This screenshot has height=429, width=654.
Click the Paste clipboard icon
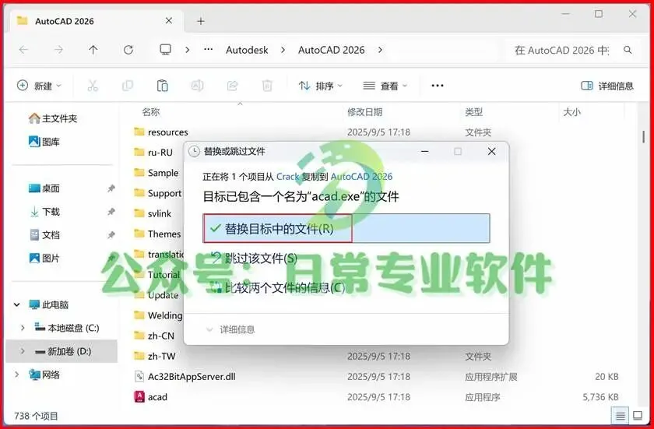pos(162,86)
